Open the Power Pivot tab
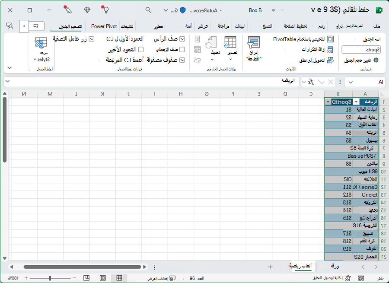This screenshot has height=283, width=389. [x=104, y=26]
